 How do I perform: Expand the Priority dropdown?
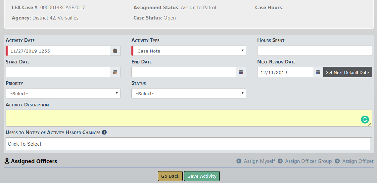(x=63, y=93)
